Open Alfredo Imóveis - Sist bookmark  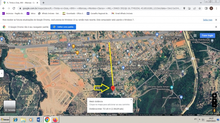pos(49,13)
